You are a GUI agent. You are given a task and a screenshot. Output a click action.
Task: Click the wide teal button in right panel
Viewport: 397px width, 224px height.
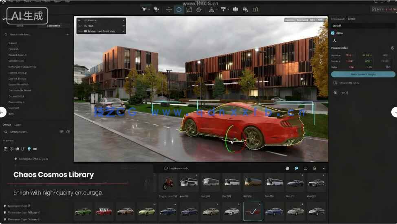coord(363,74)
